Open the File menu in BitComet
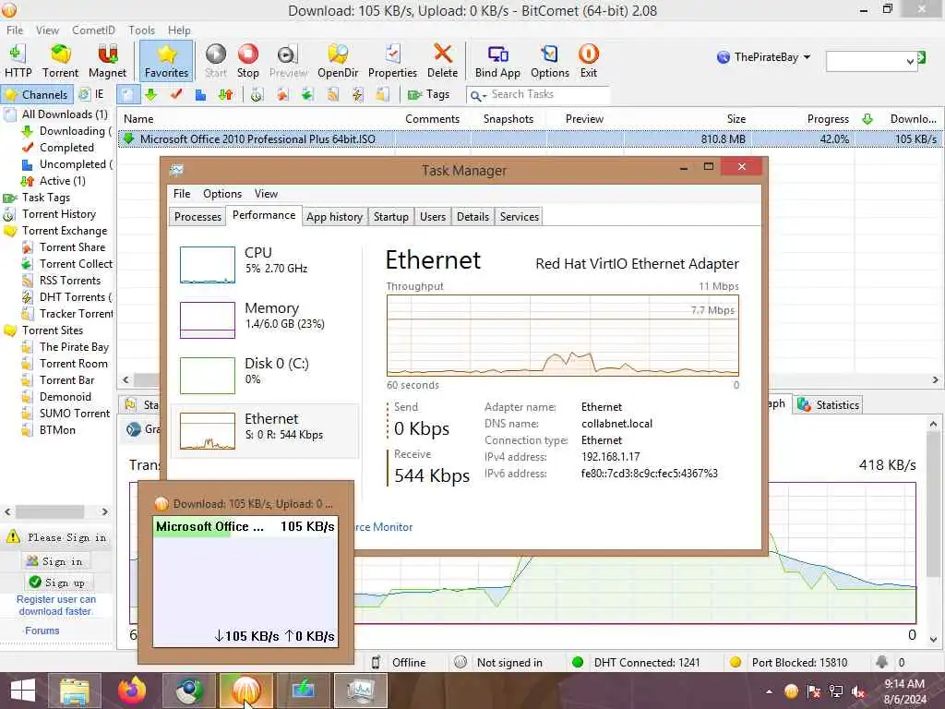The height and width of the screenshot is (709, 945). 15,30
